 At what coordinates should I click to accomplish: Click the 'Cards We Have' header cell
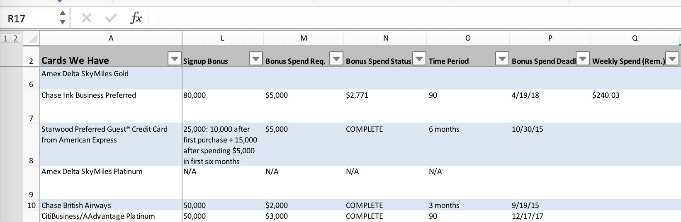coord(111,56)
